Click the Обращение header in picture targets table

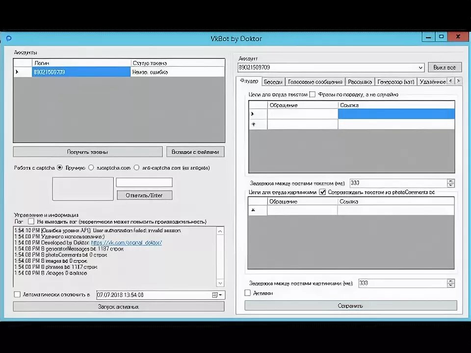[x=302, y=202]
